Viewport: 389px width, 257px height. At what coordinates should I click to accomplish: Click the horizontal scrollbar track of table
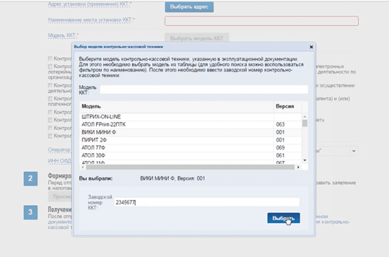pyautogui.click(x=190, y=167)
